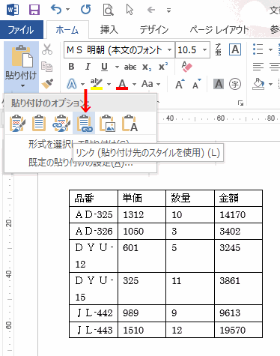Viewport: 280px width, 356px height.
Task: Click the Text Effects (outlined A) icon
Action: pos(72,84)
